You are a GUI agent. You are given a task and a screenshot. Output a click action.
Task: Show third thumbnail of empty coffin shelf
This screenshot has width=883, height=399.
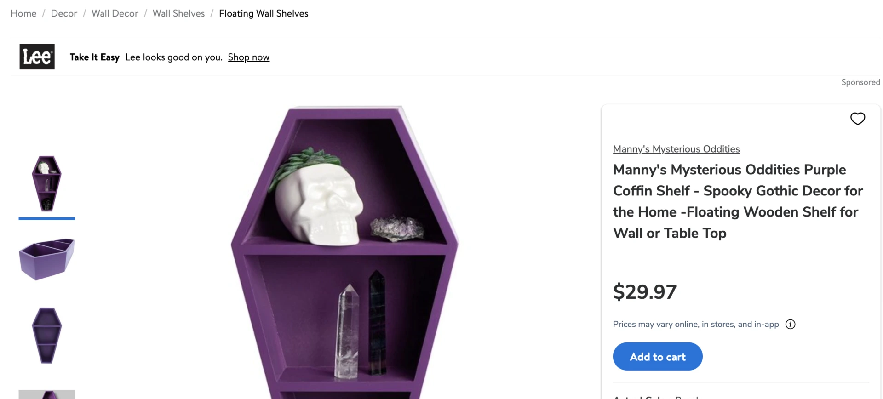tap(46, 335)
